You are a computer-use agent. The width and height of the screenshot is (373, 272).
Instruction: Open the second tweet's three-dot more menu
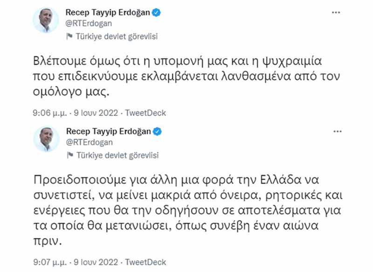point(336,132)
